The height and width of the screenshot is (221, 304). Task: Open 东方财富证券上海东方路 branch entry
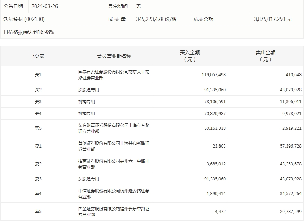click(113, 128)
